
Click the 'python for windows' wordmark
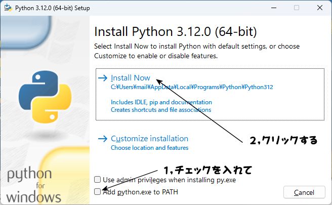point(34,185)
